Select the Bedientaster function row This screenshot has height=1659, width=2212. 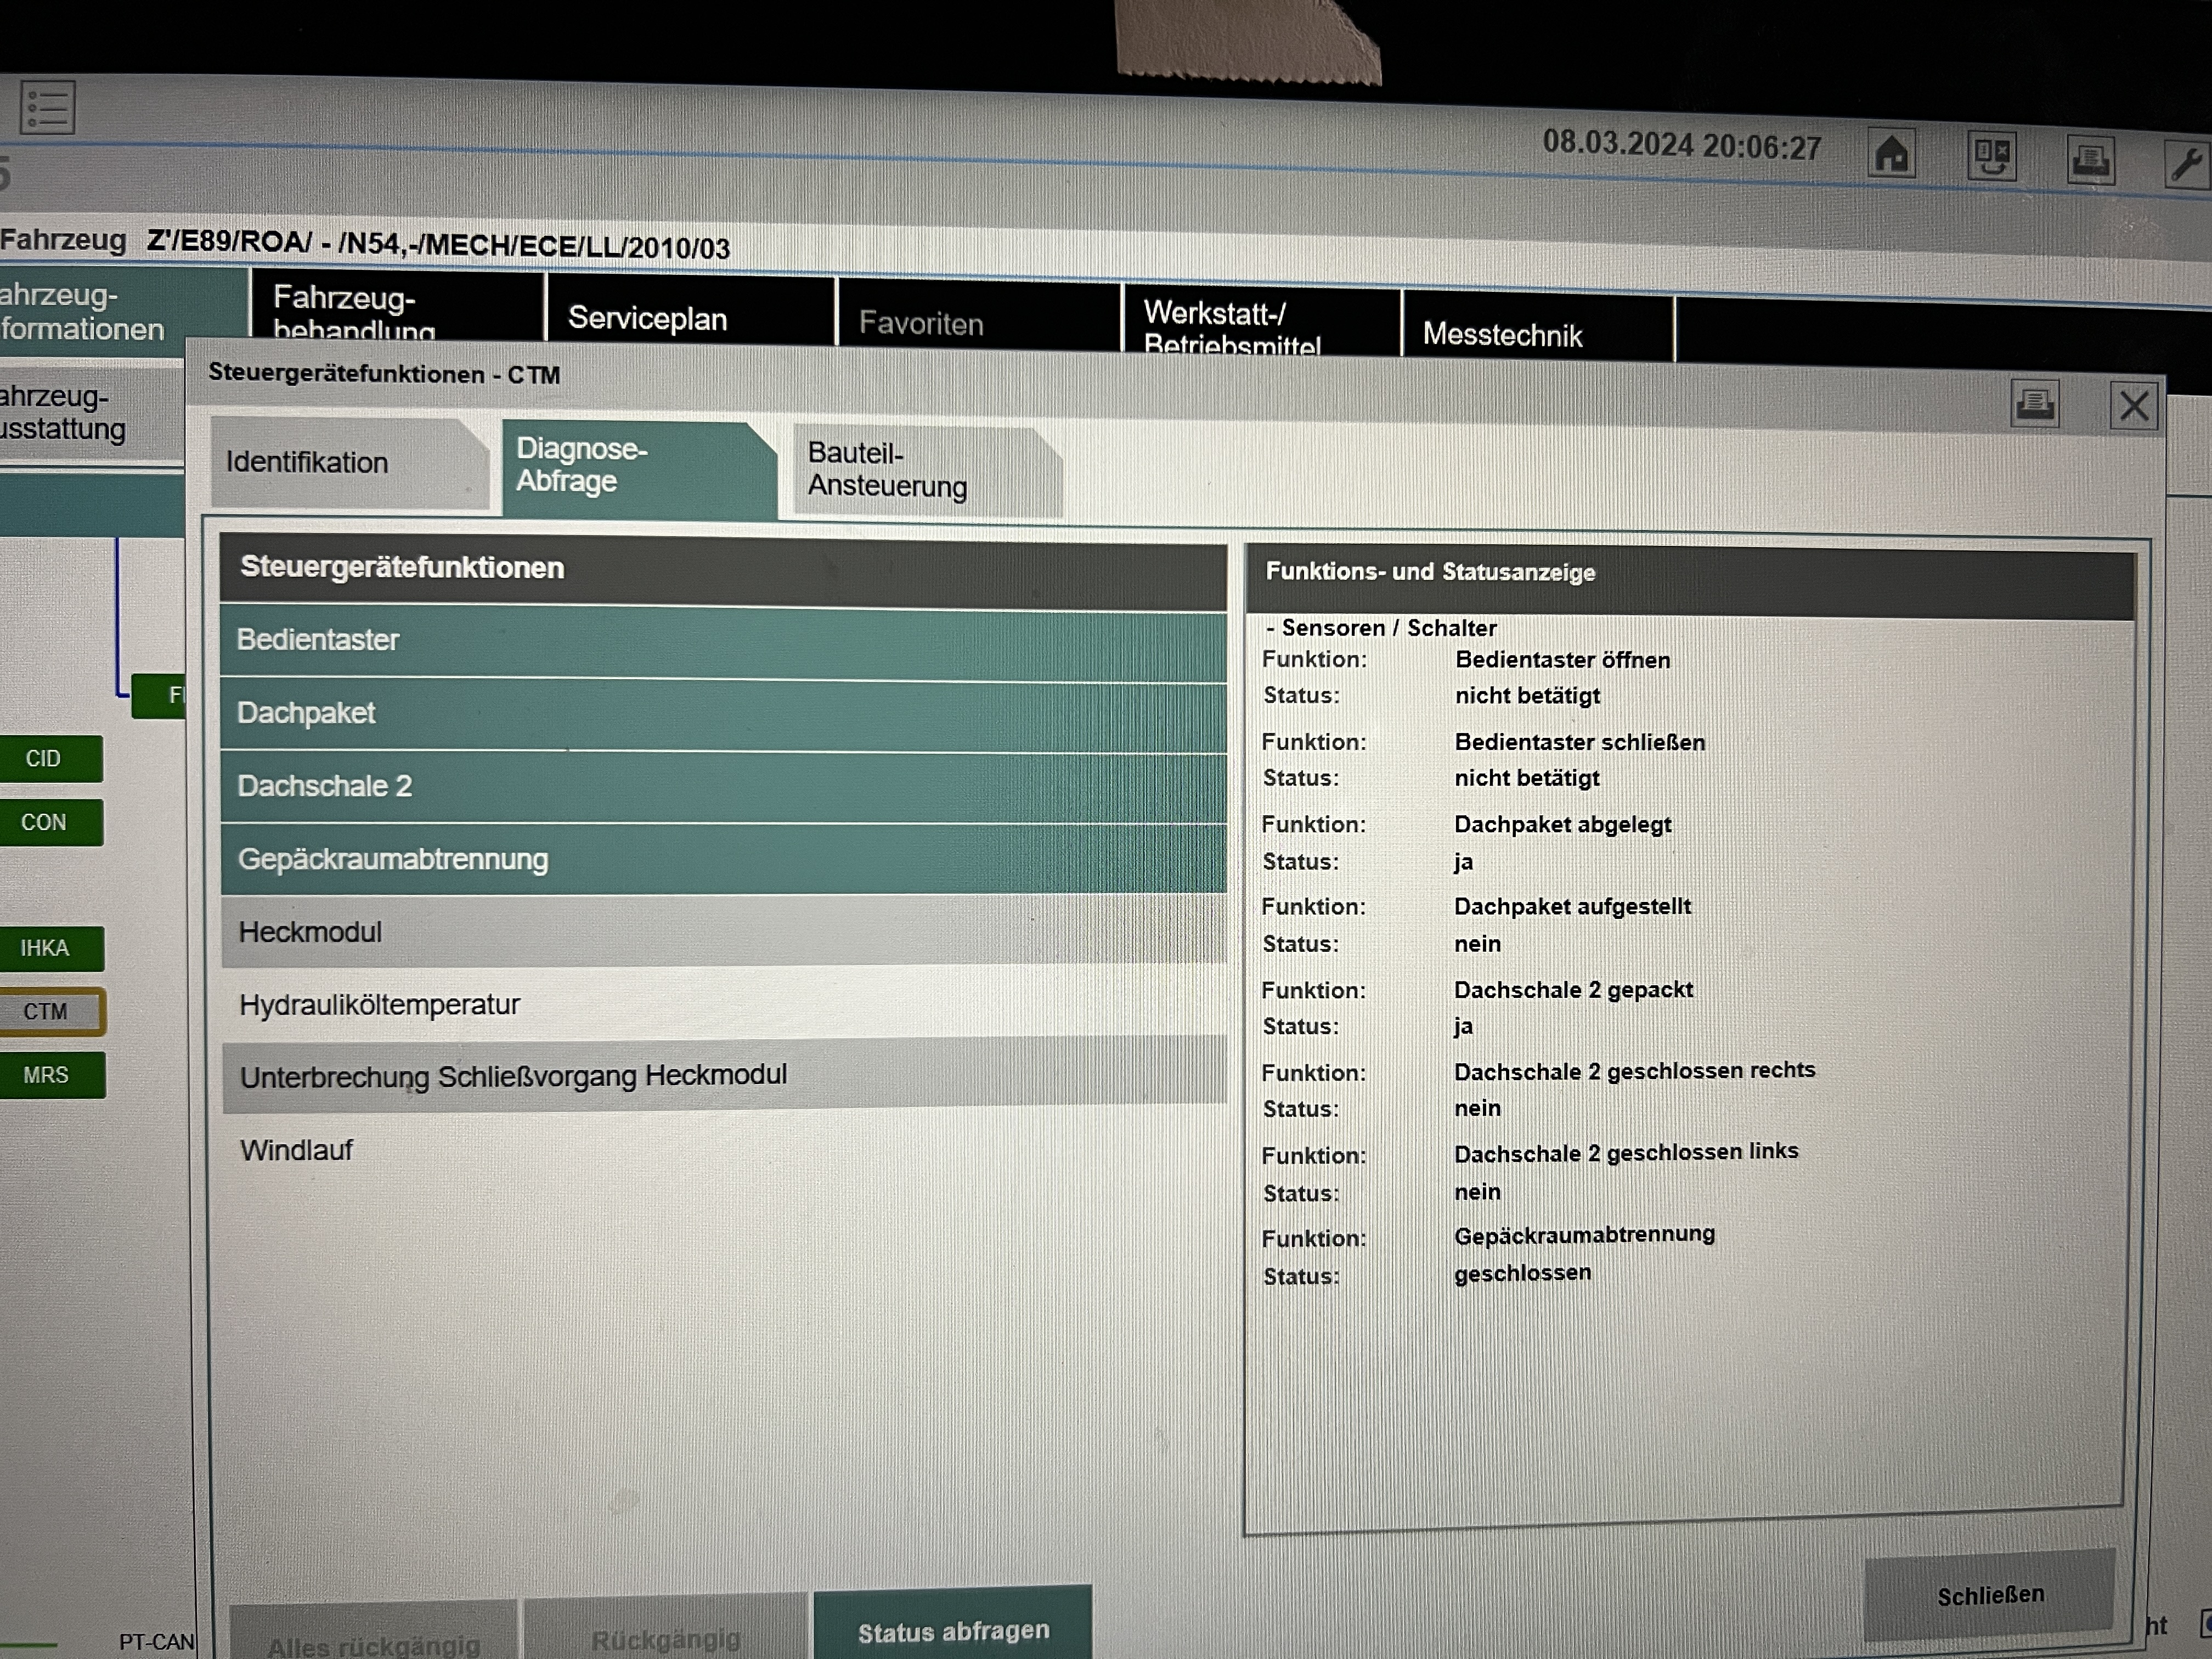click(x=723, y=643)
